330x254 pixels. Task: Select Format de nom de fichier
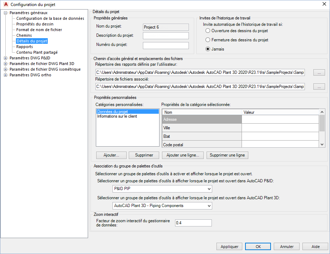(x=39, y=30)
